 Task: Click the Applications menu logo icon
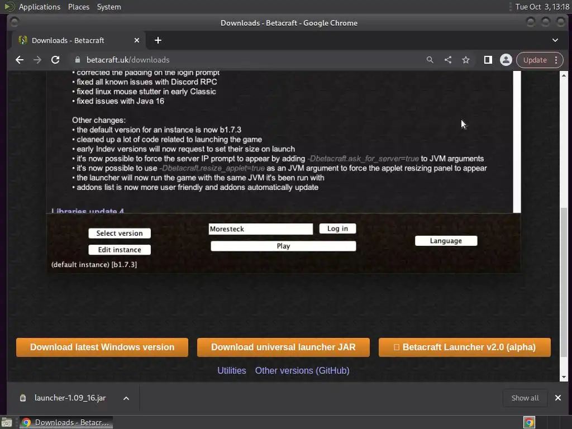pyautogui.click(x=9, y=7)
